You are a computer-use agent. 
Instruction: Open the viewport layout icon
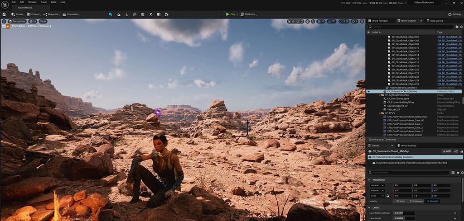coord(362,21)
